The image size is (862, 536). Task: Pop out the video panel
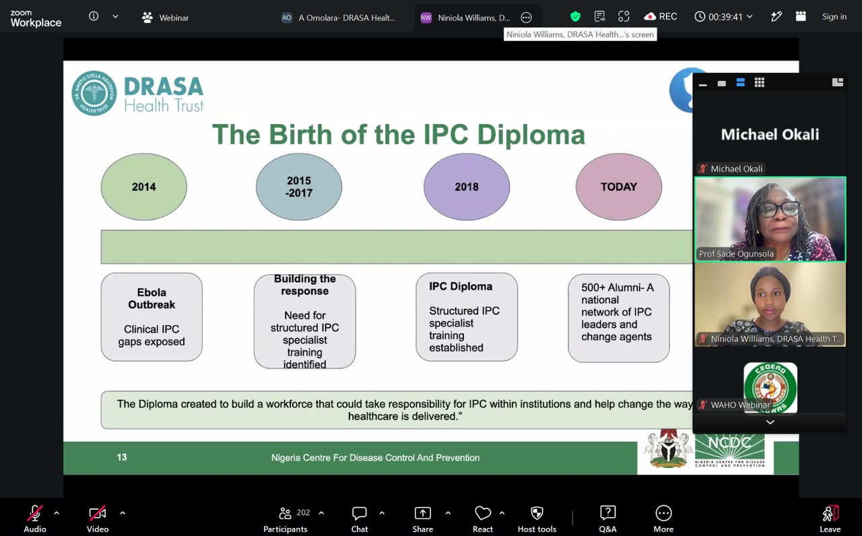click(838, 82)
